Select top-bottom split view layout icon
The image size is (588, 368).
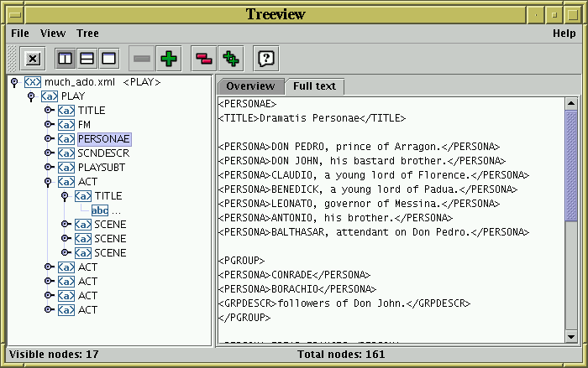coord(87,59)
